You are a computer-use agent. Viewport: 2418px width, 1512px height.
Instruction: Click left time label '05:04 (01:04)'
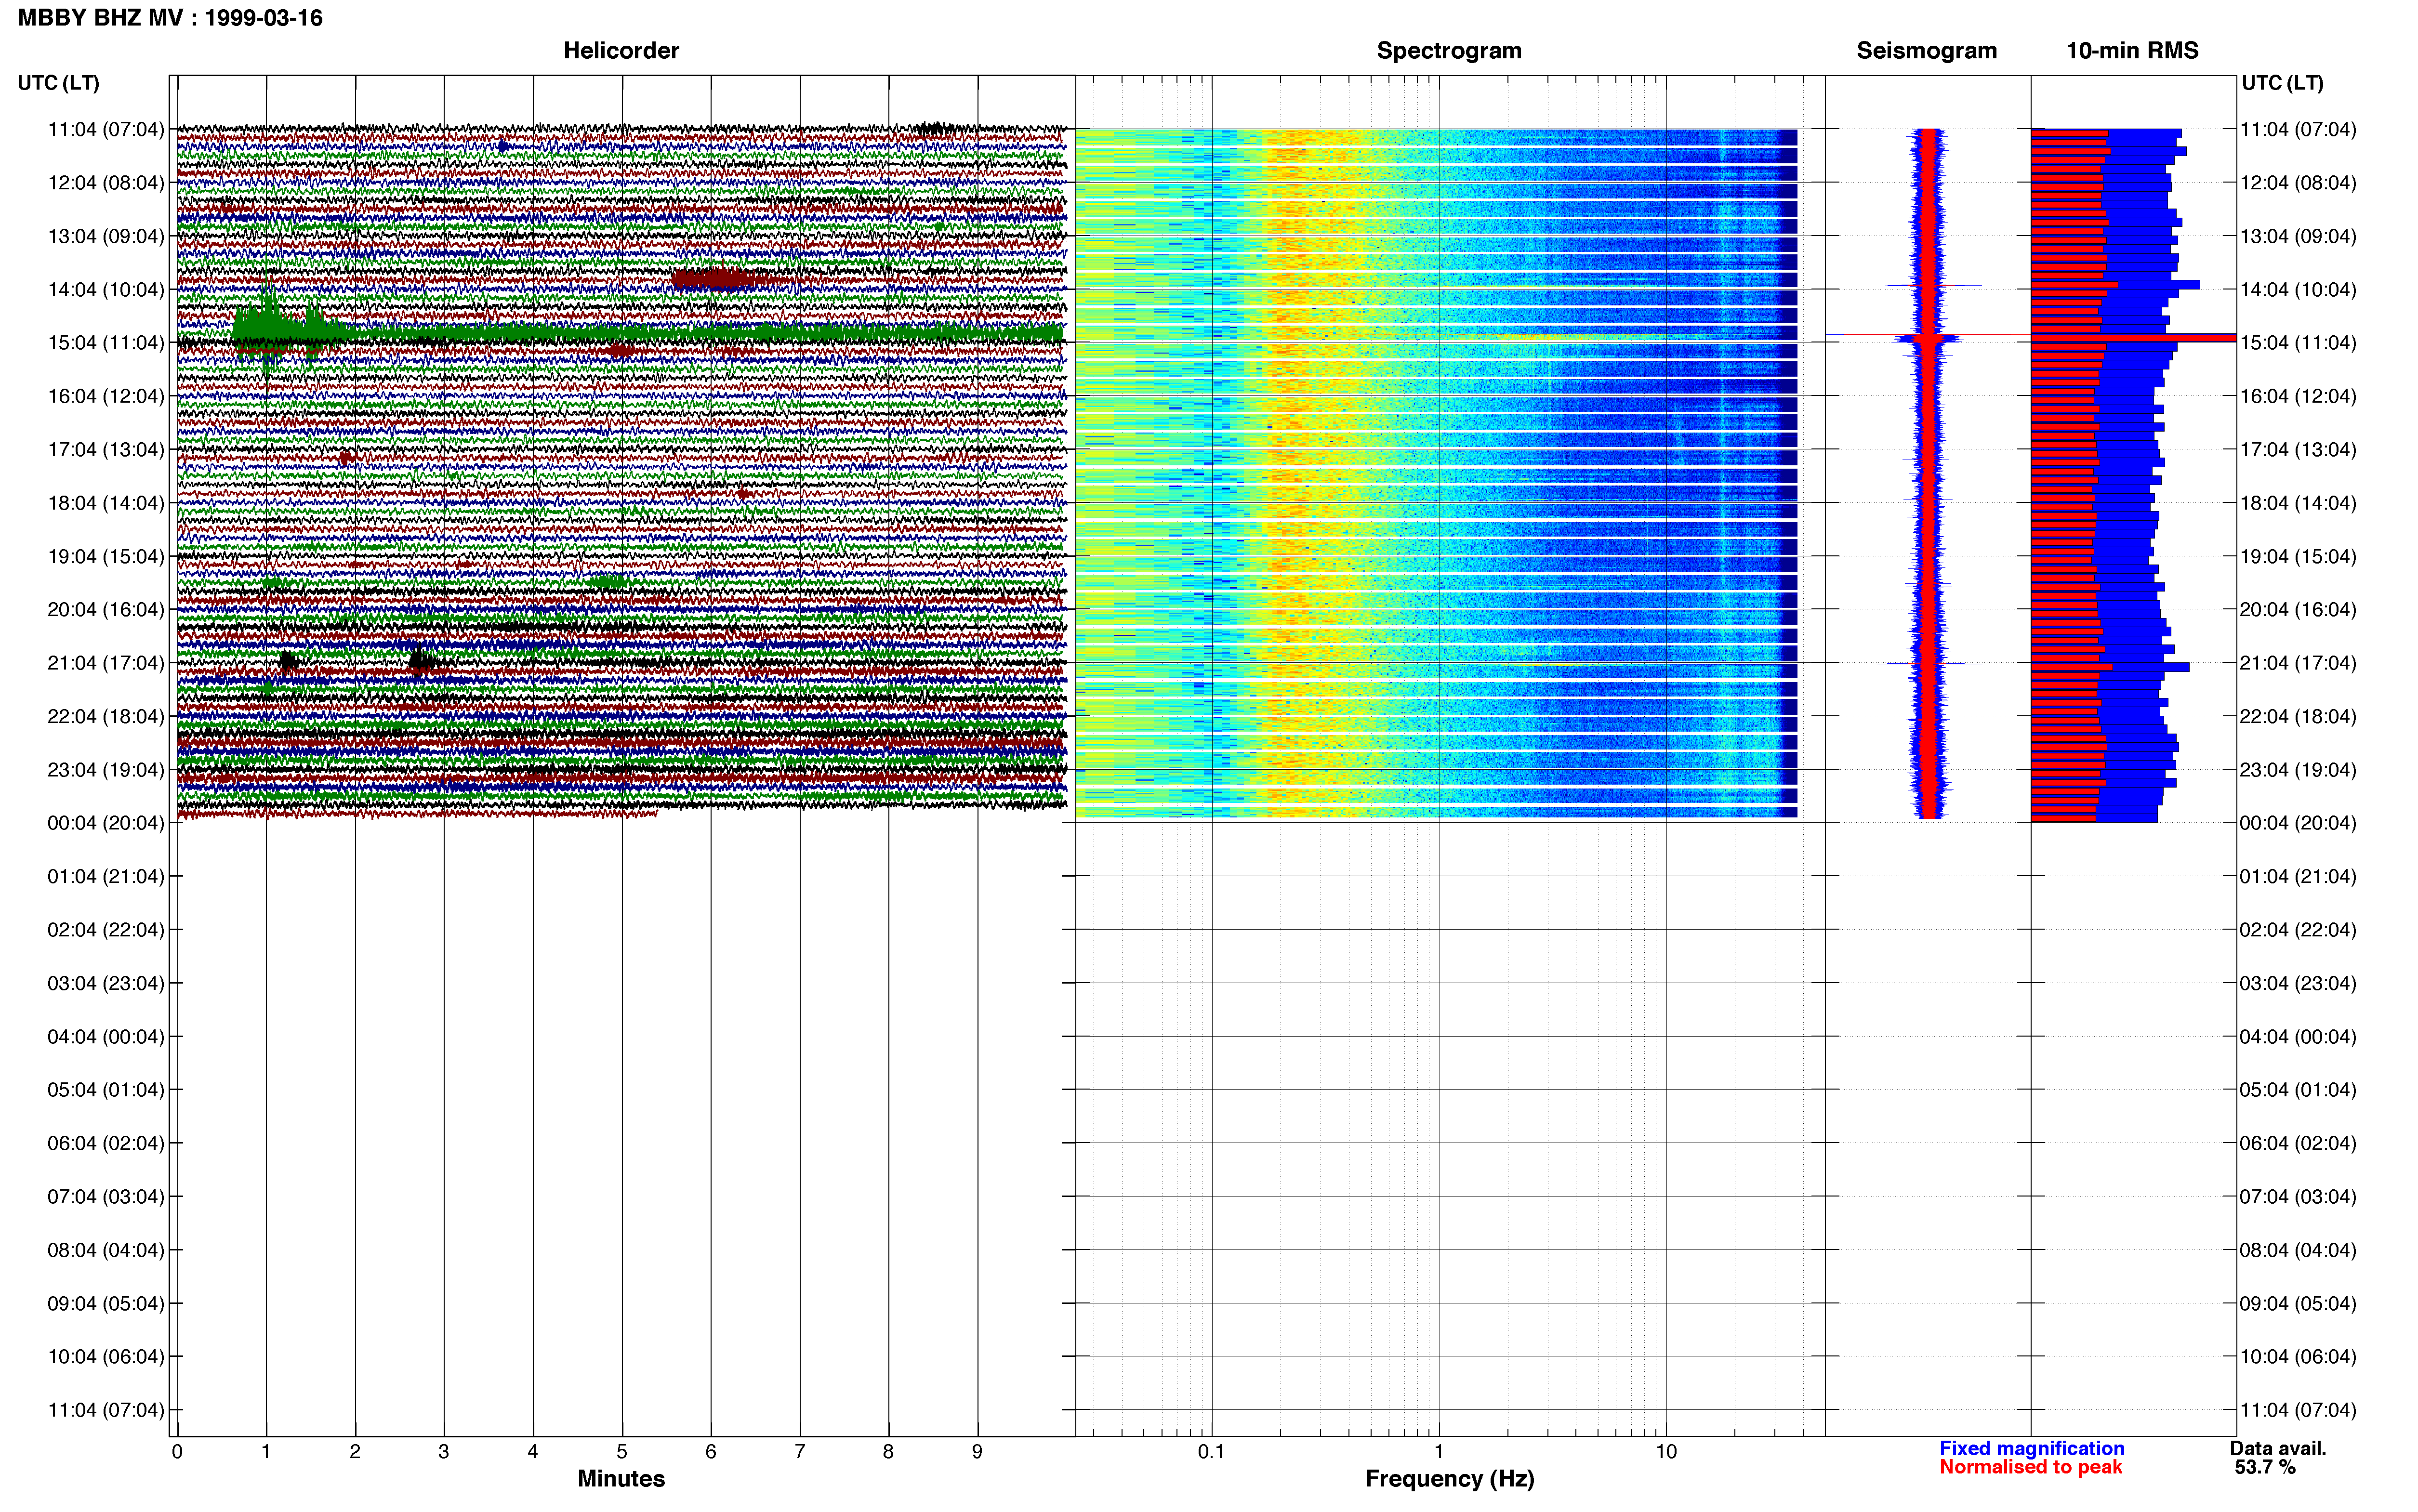(106, 1090)
